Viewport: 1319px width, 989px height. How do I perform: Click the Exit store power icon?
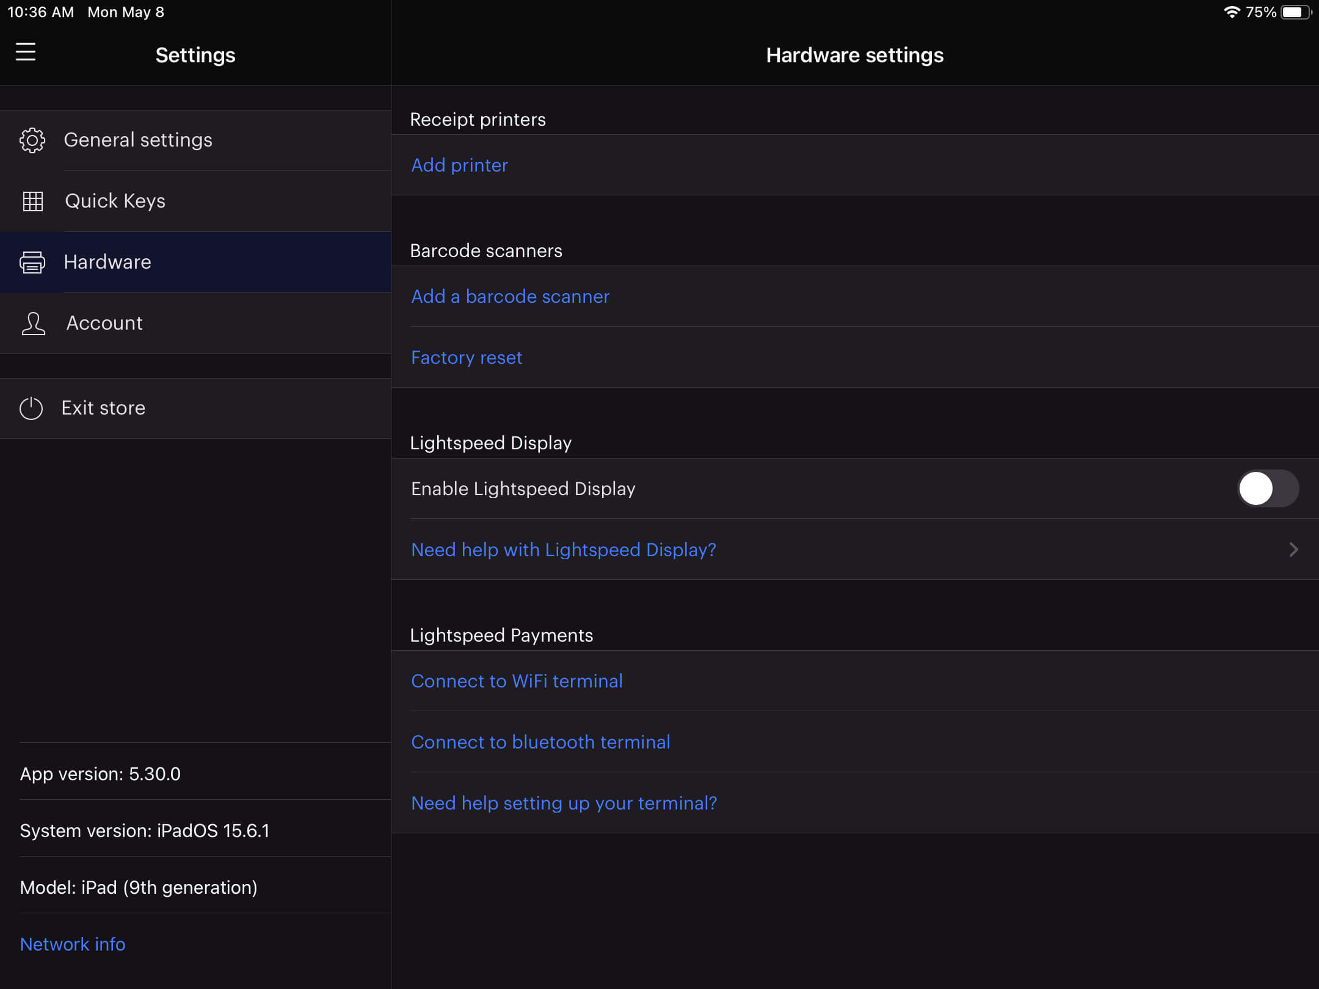(31, 408)
